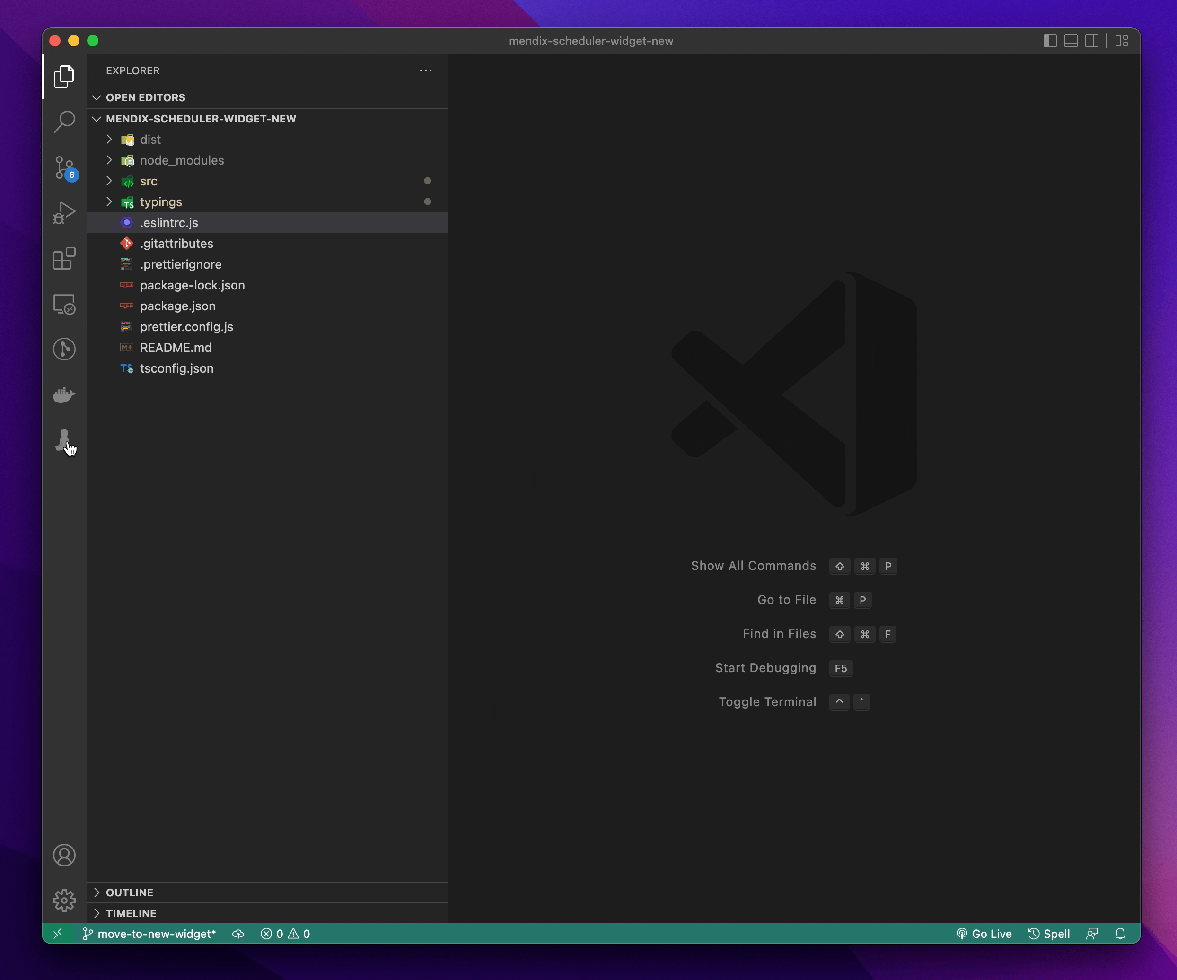This screenshot has width=1177, height=980.
Task: Open the Search view in activity bar
Action: pos(64,121)
